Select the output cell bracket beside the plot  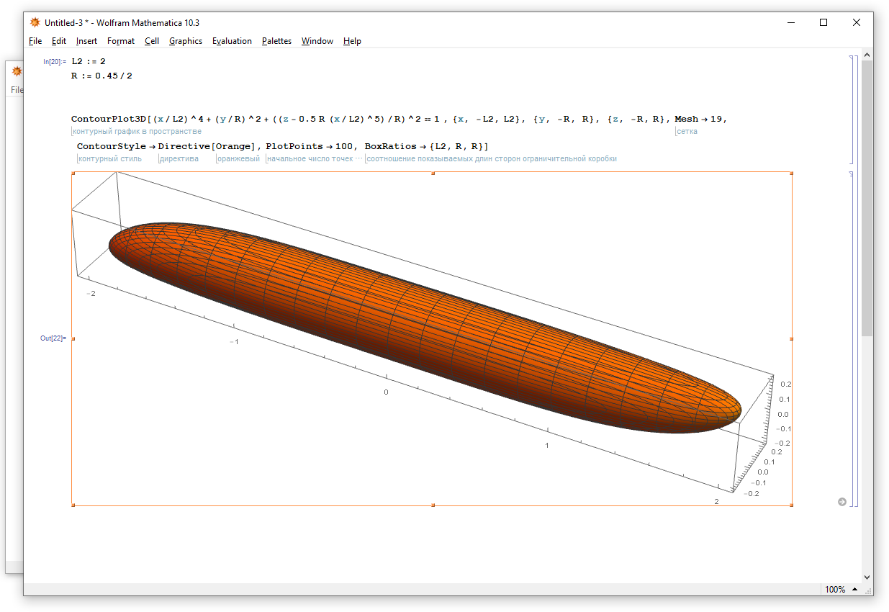click(852, 338)
